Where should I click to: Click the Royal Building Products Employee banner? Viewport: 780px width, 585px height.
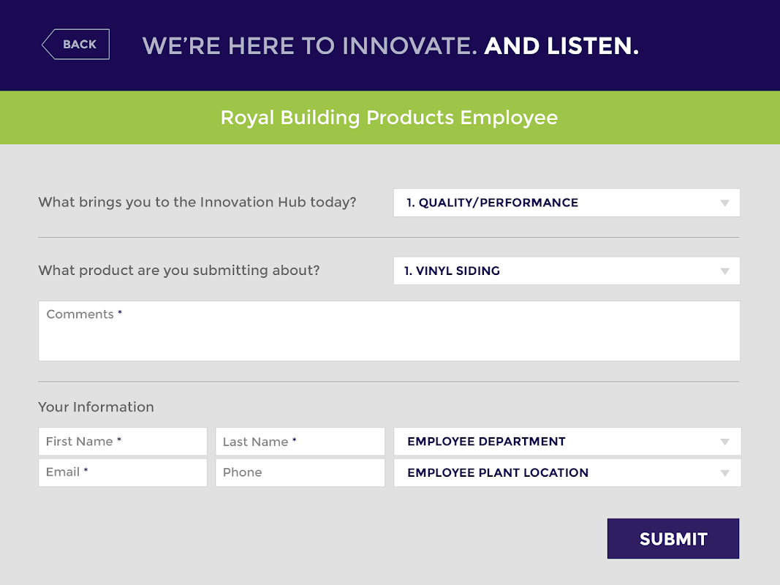tap(390, 118)
